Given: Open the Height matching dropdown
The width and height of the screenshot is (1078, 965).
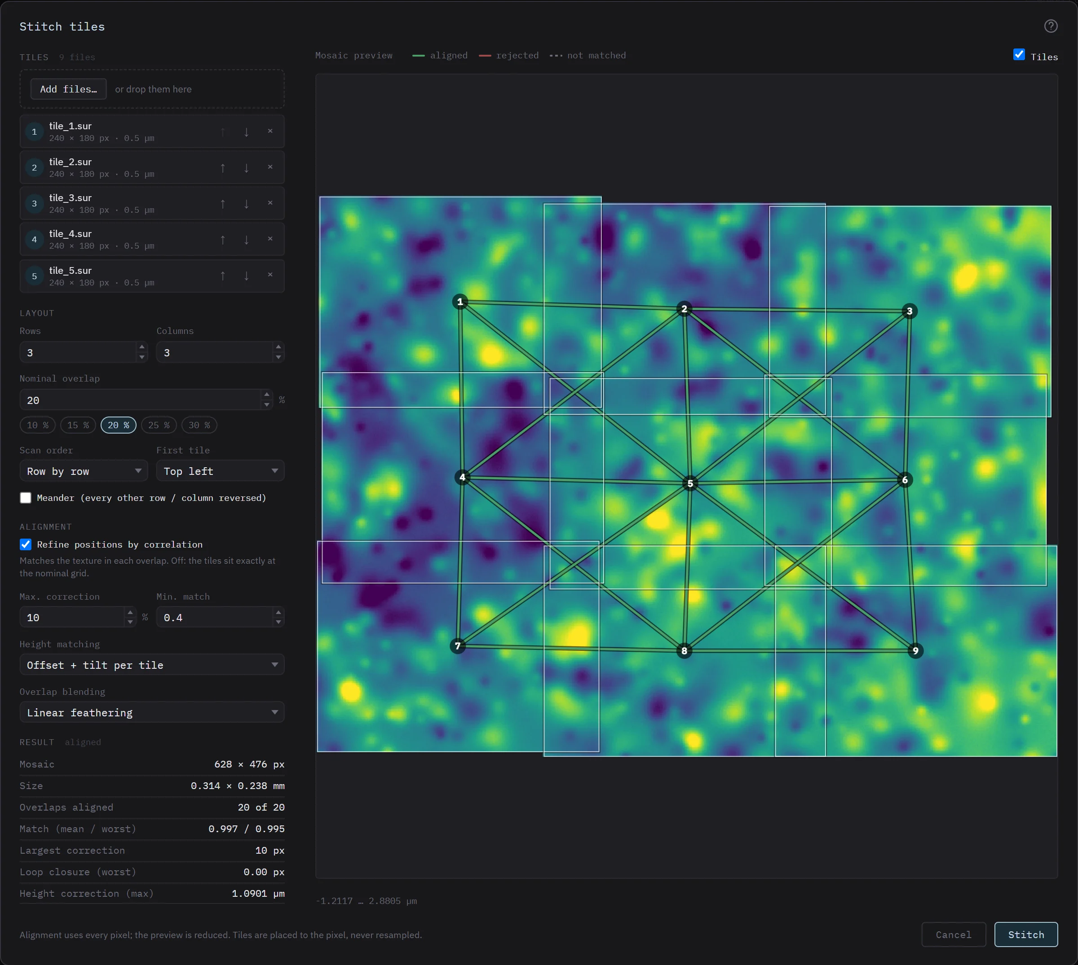Looking at the screenshot, I should (x=152, y=664).
